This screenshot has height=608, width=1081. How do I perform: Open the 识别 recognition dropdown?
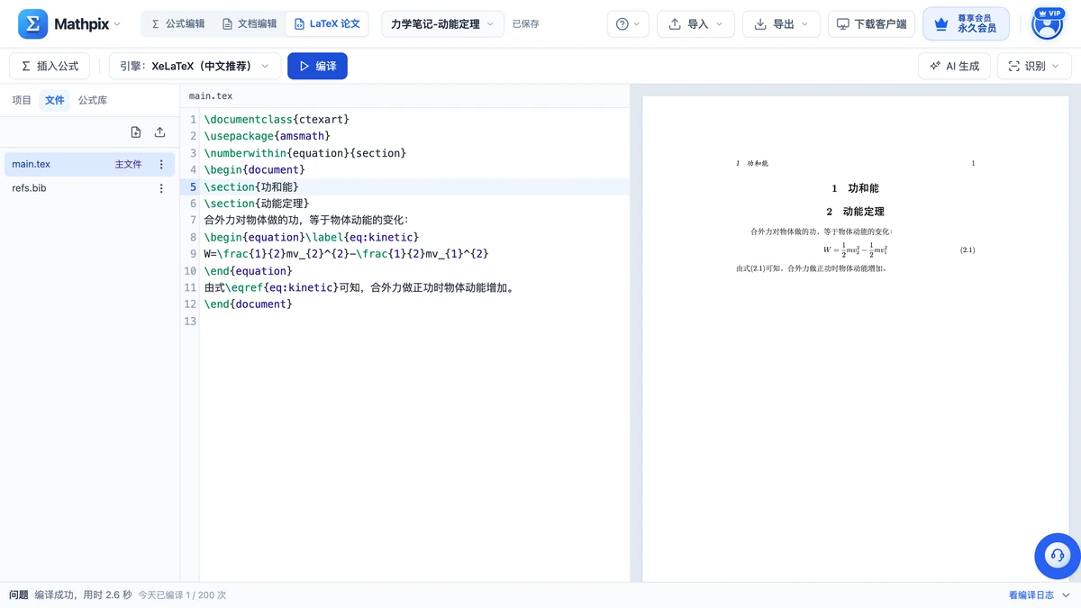coord(1034,66)
